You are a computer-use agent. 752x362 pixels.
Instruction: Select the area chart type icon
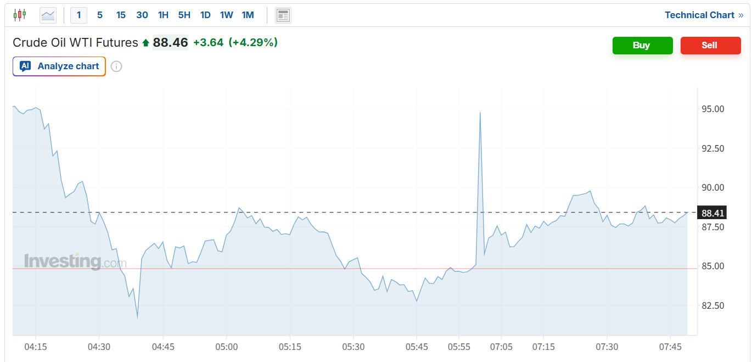(x=48, y=15)
